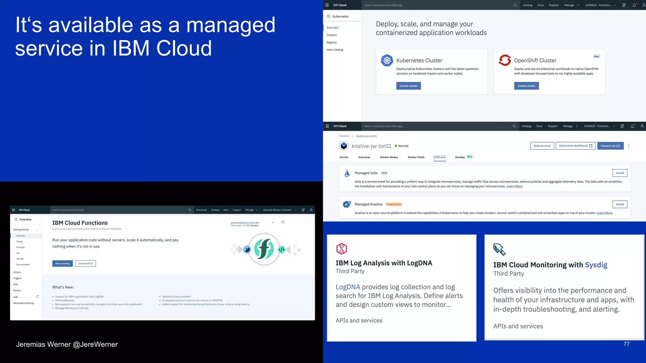Click the Web terminal button
The width and height of the screenshot is (646, 363).
pos(542,146)
